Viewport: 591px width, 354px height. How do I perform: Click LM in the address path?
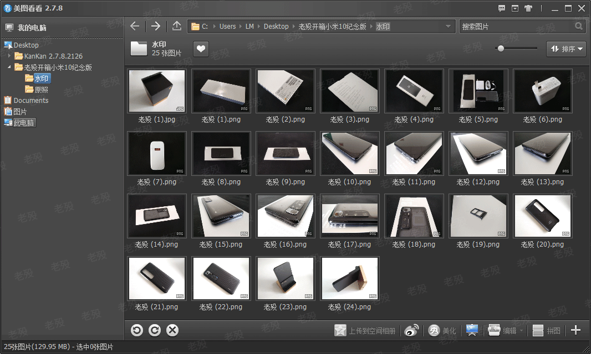(x=249, y=27)
